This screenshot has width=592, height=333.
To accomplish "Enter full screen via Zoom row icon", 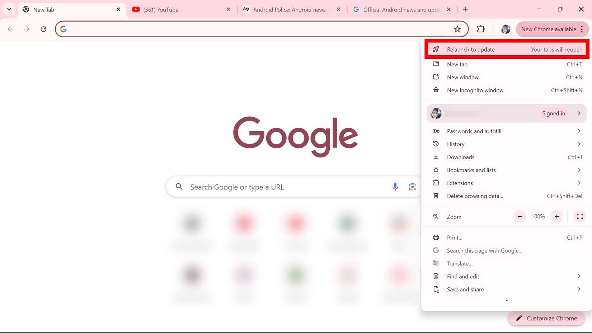I will tap(580, 216).
